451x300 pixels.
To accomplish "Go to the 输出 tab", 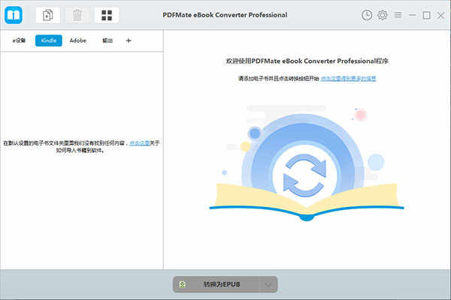I will coord(107,40).
